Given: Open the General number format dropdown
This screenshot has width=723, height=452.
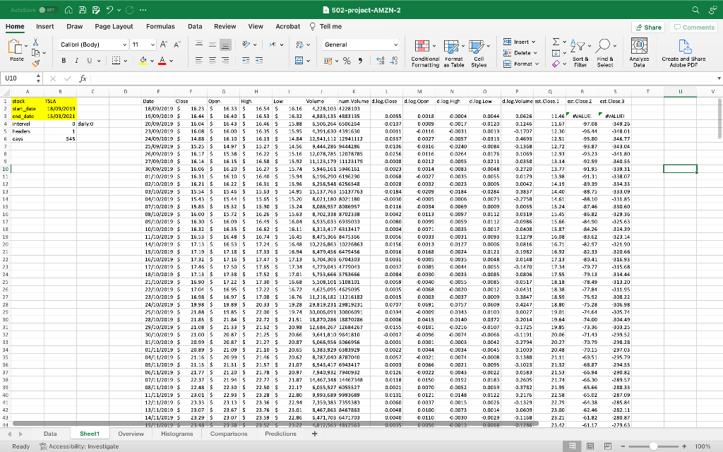Looking at the screenshot, I should tap(395, 44).
